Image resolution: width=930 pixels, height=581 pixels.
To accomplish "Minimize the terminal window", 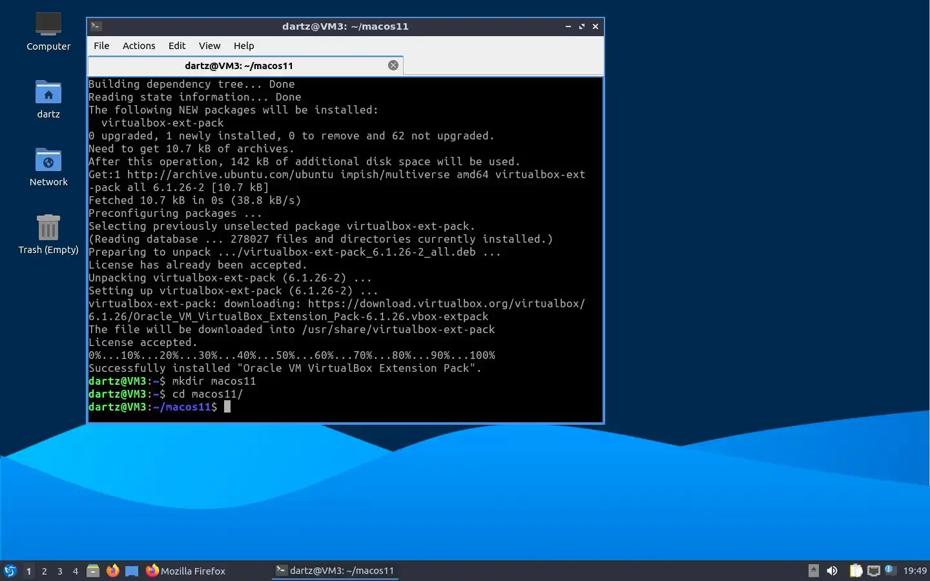I will (568, 26).
